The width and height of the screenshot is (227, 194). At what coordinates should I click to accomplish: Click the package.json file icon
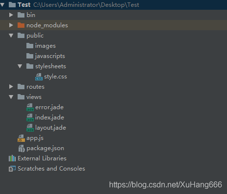click(x=22, y=148)
